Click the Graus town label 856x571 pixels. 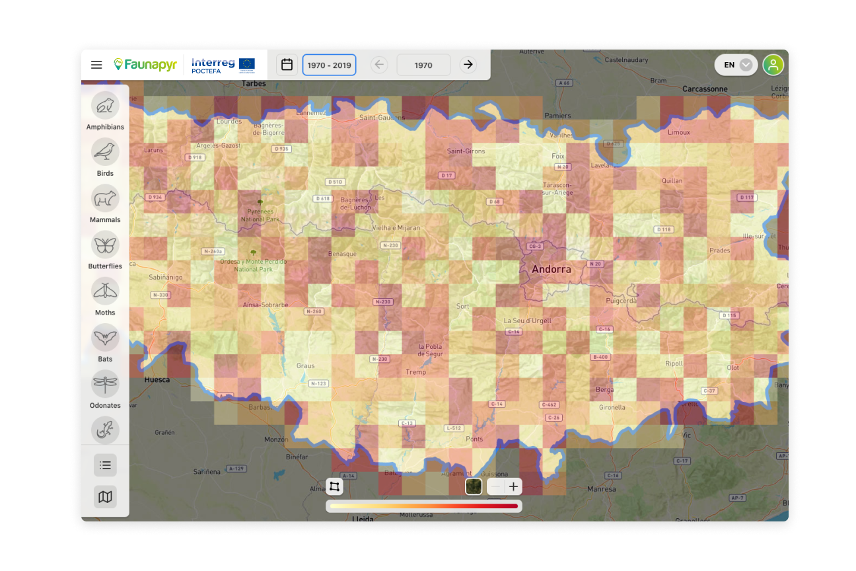click(x=305, y=365)
